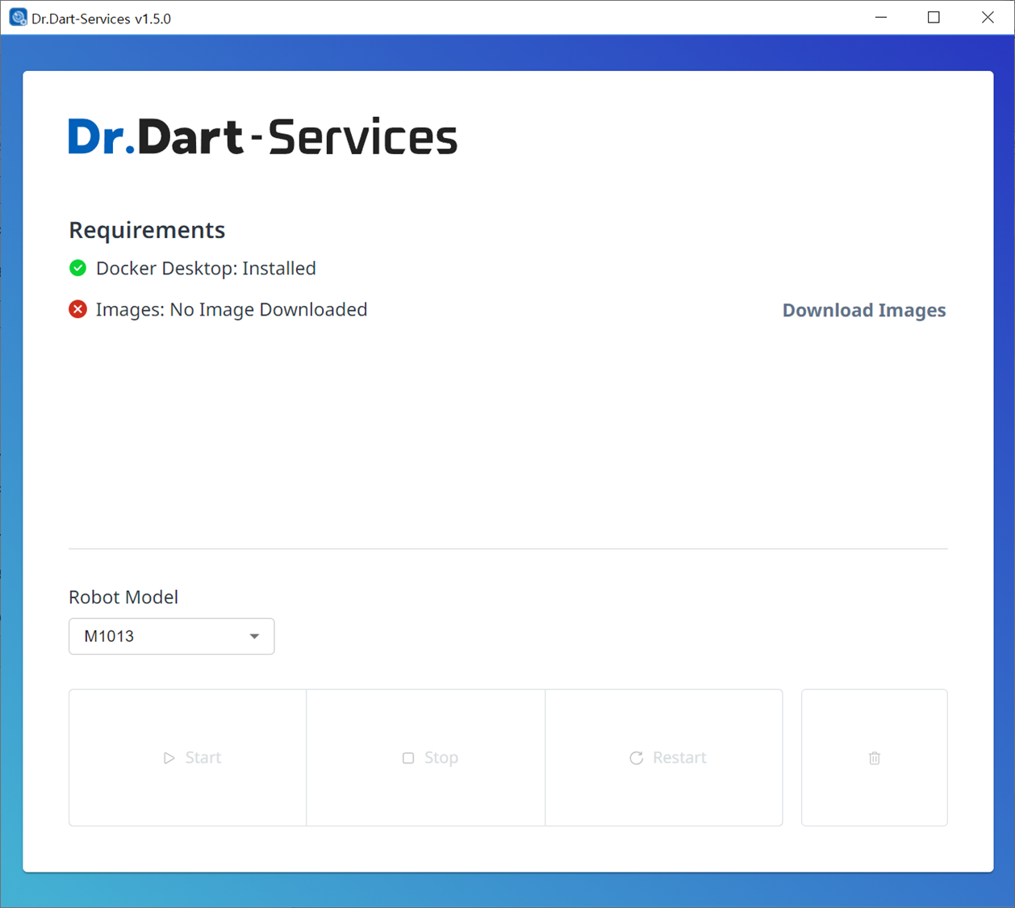This screenshot has width=1015, height=908.
Task: Click the Dr.Dart-Services logo heading
Action: click(263, 136)
